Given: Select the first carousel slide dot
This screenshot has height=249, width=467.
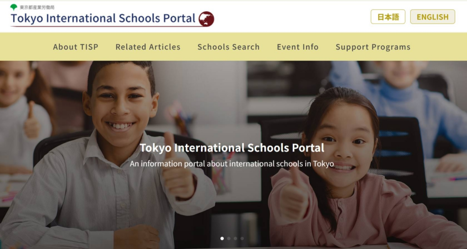Looking at the screenshot, I should coord(222,239).
